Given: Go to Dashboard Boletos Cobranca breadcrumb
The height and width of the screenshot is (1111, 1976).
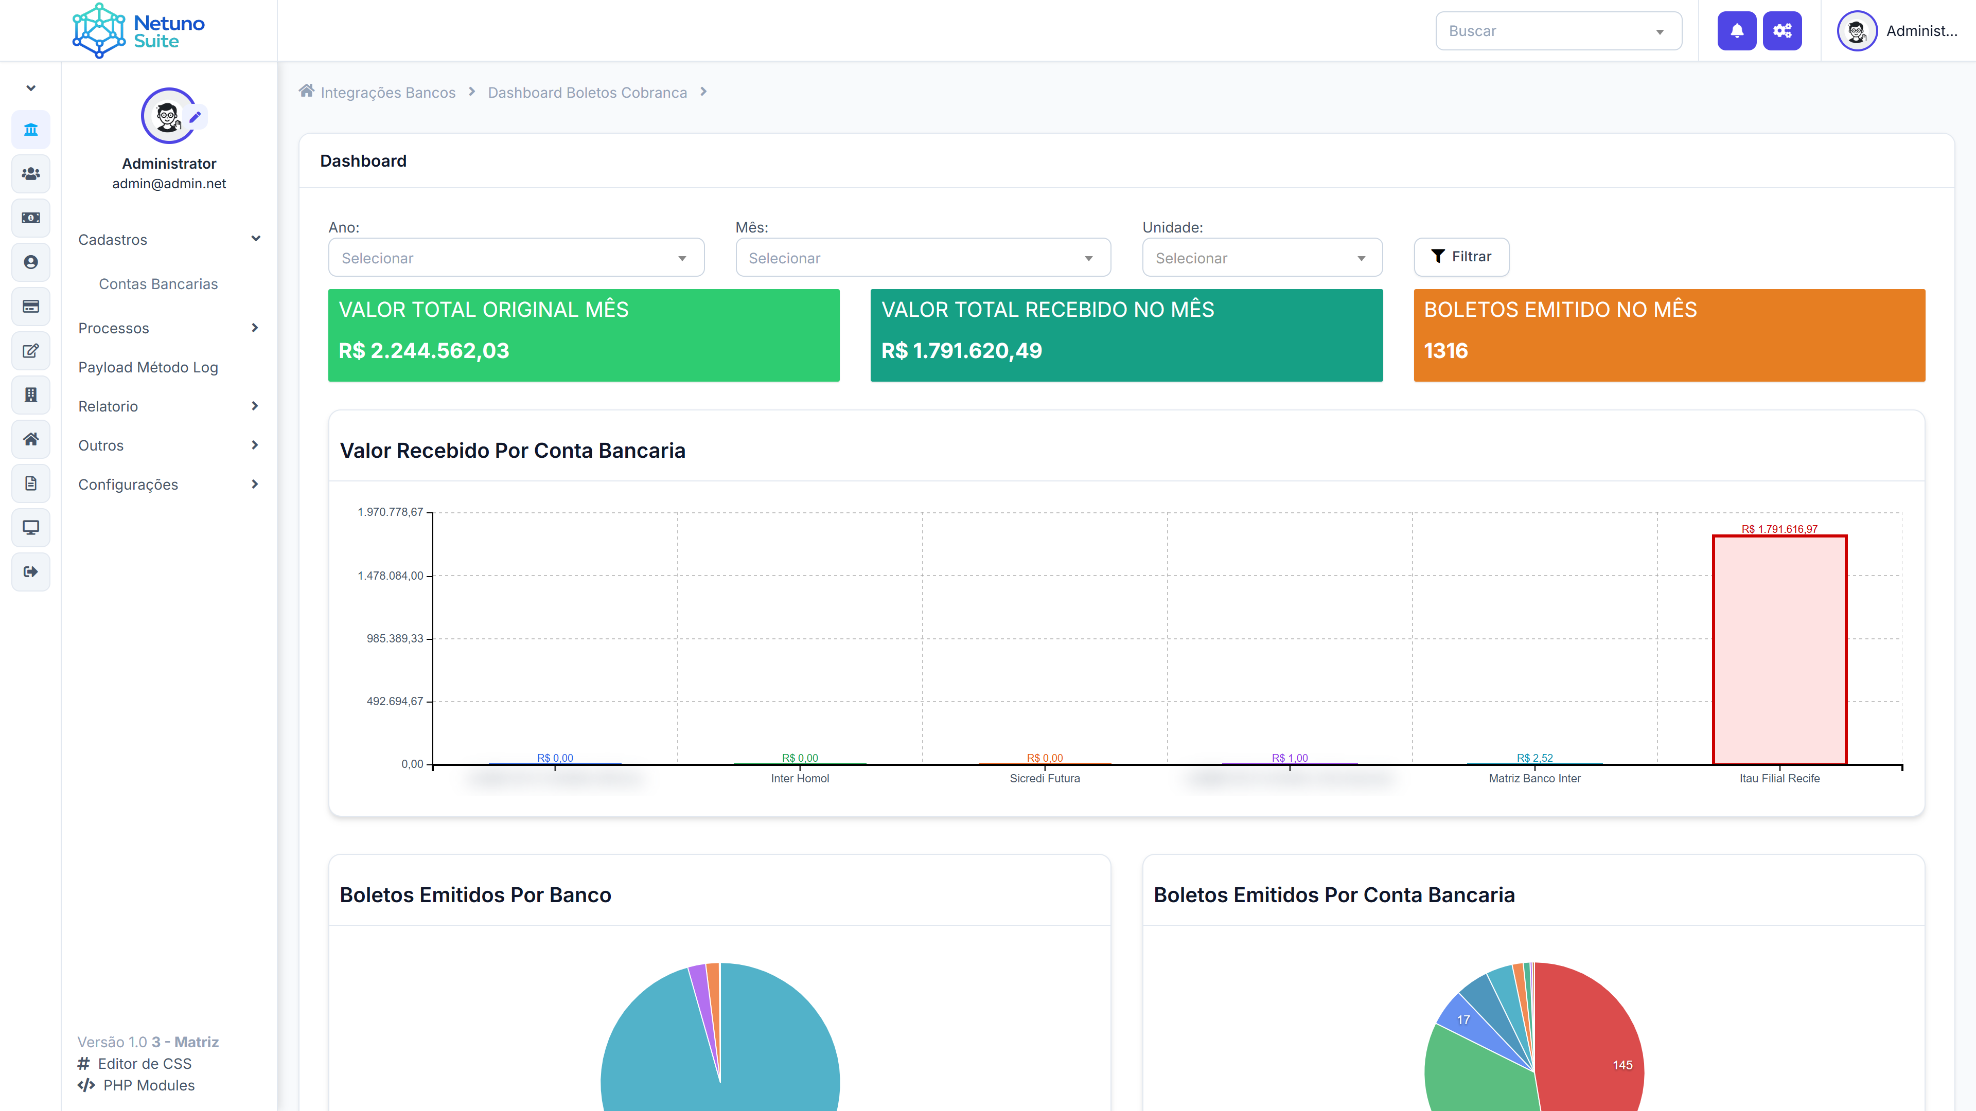Looking at the screenshot, I should point(587,92).
